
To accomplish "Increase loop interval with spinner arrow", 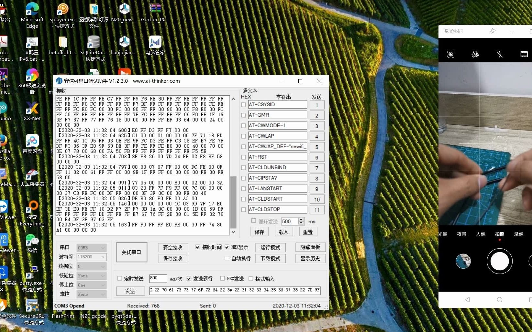I will point(301,220).
